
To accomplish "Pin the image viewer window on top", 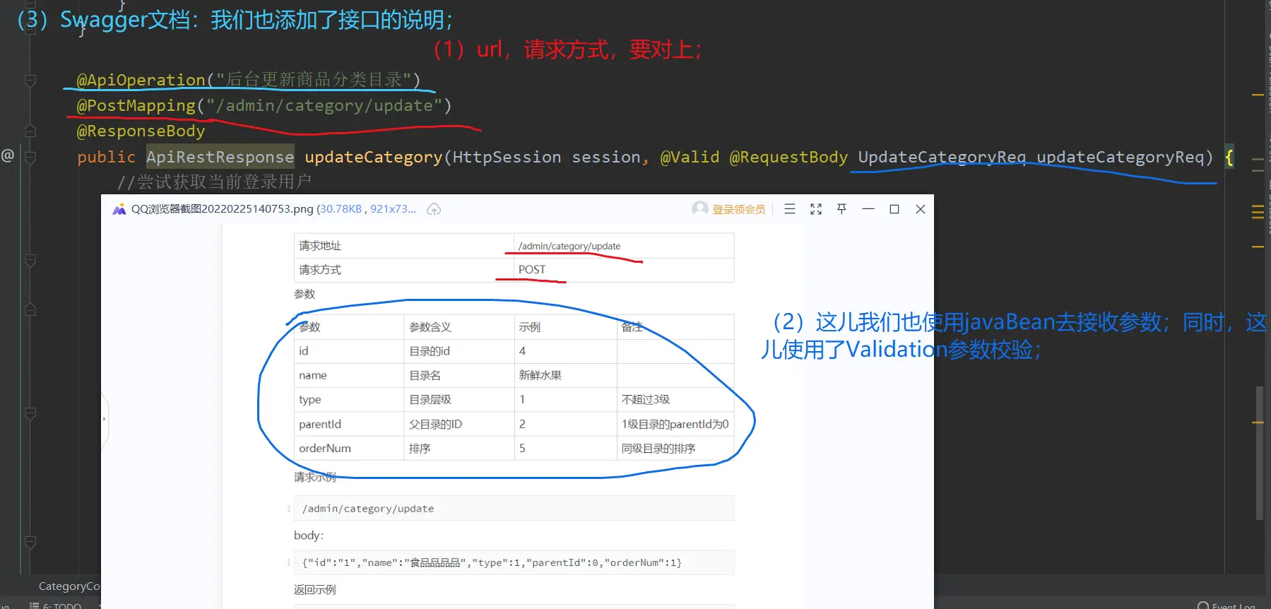I will pos(841,209).
